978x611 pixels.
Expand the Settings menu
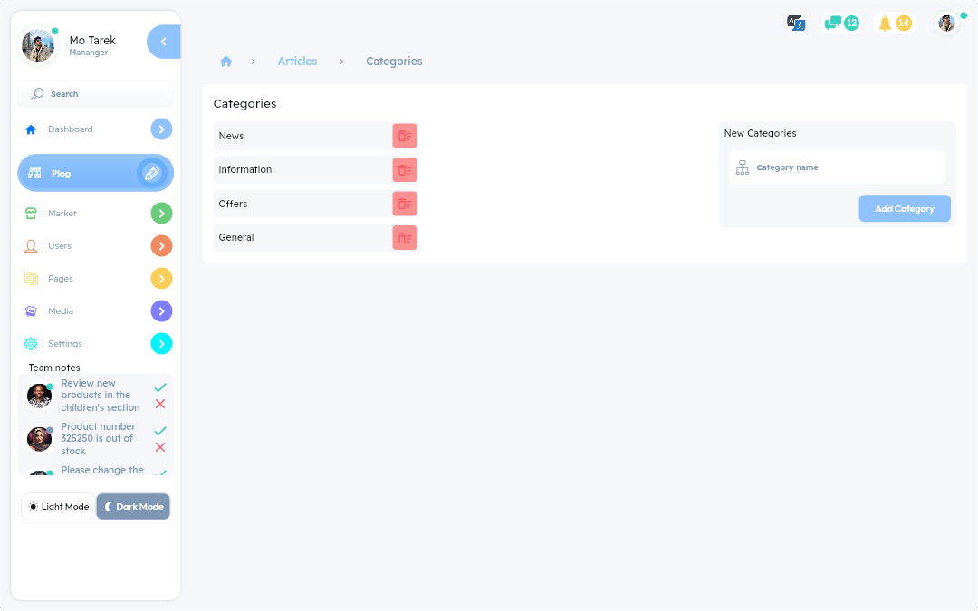point(161,343)
